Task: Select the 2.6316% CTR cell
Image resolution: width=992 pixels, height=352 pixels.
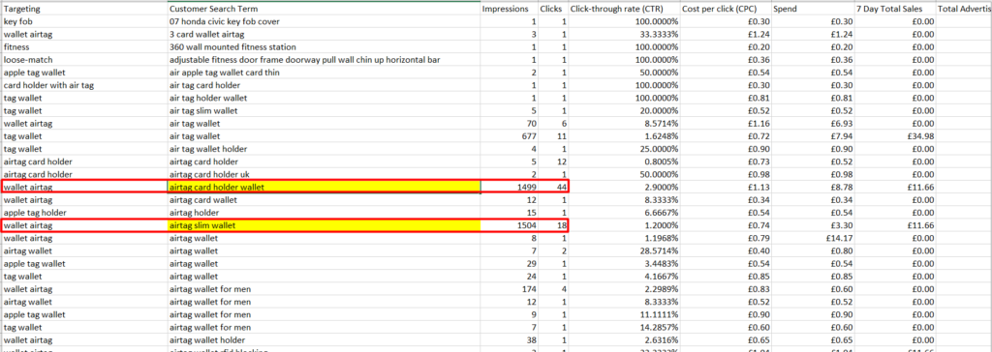Action: [x=624, y=339]
